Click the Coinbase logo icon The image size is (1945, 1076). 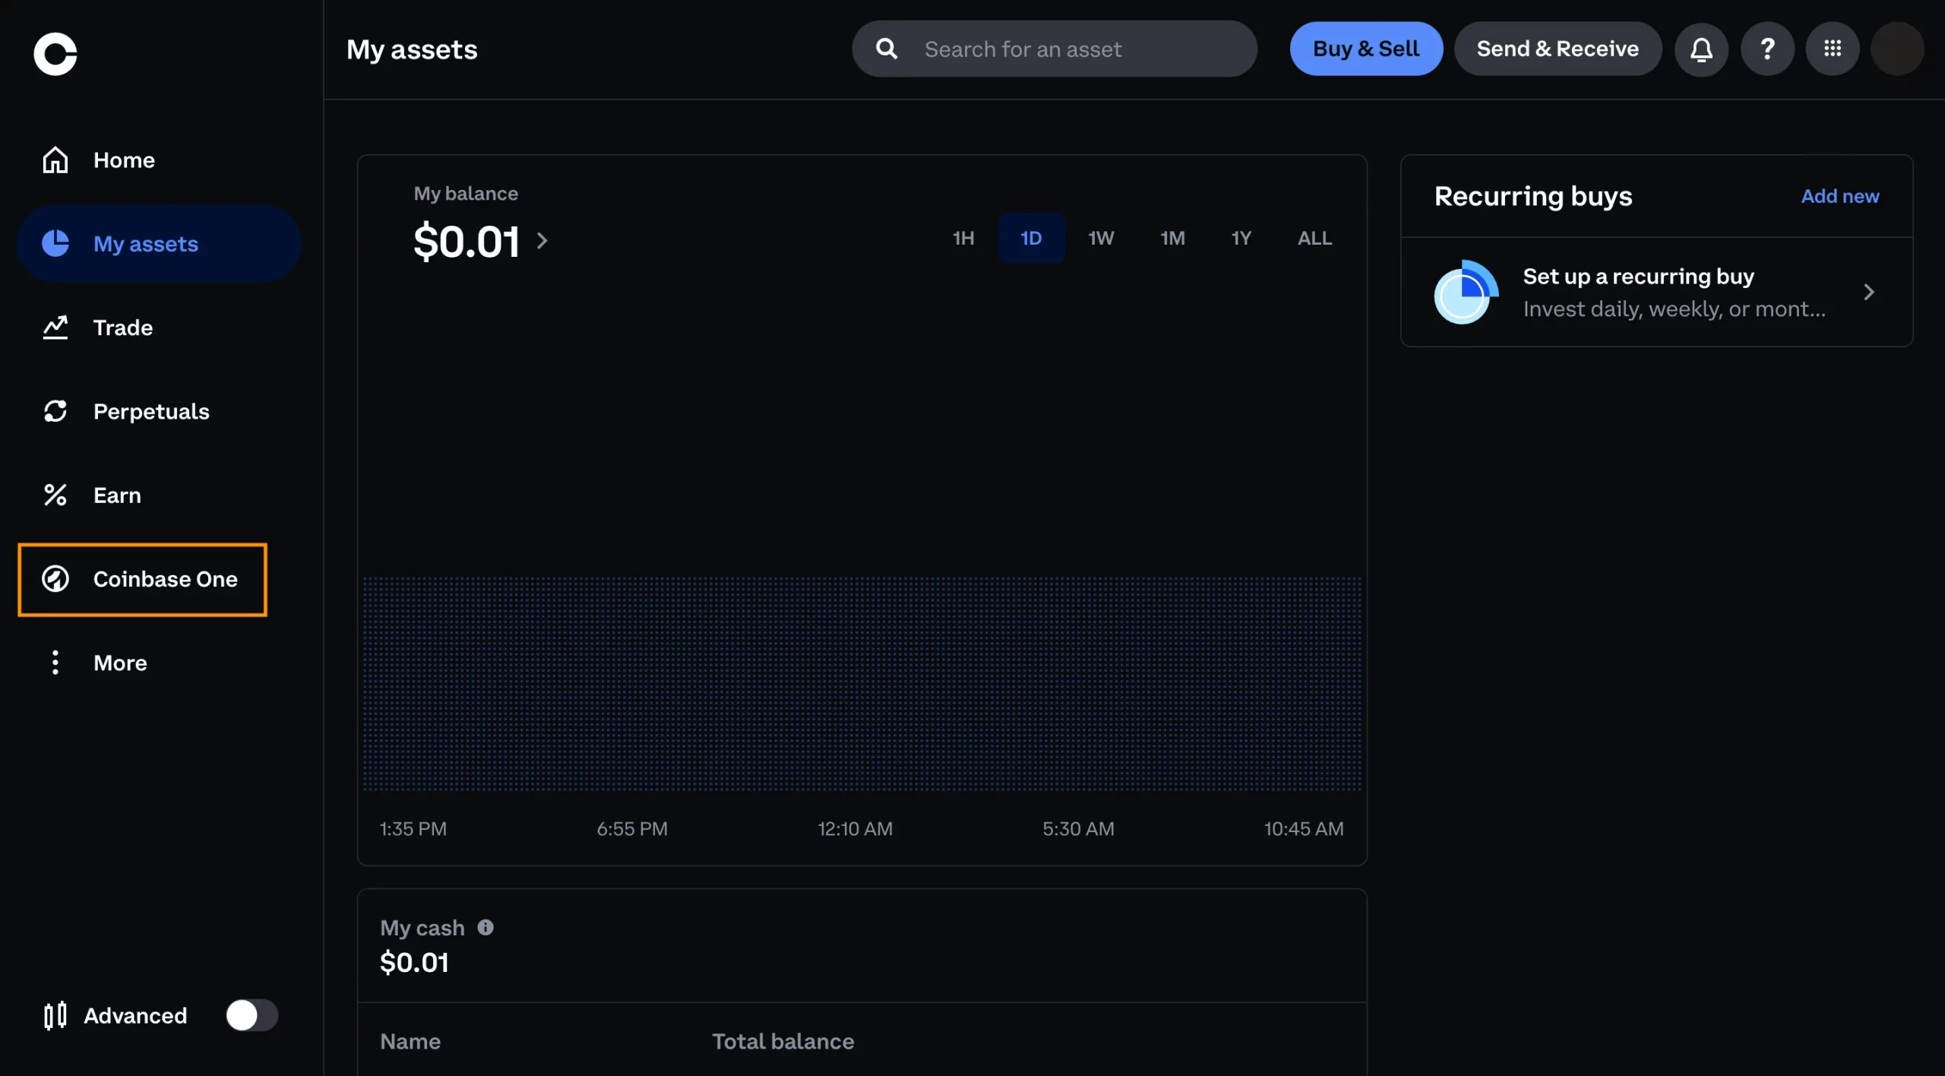(x=54, y=52)
